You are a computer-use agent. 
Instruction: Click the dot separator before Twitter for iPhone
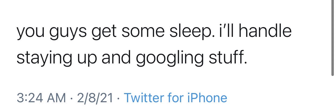(118, 98)
